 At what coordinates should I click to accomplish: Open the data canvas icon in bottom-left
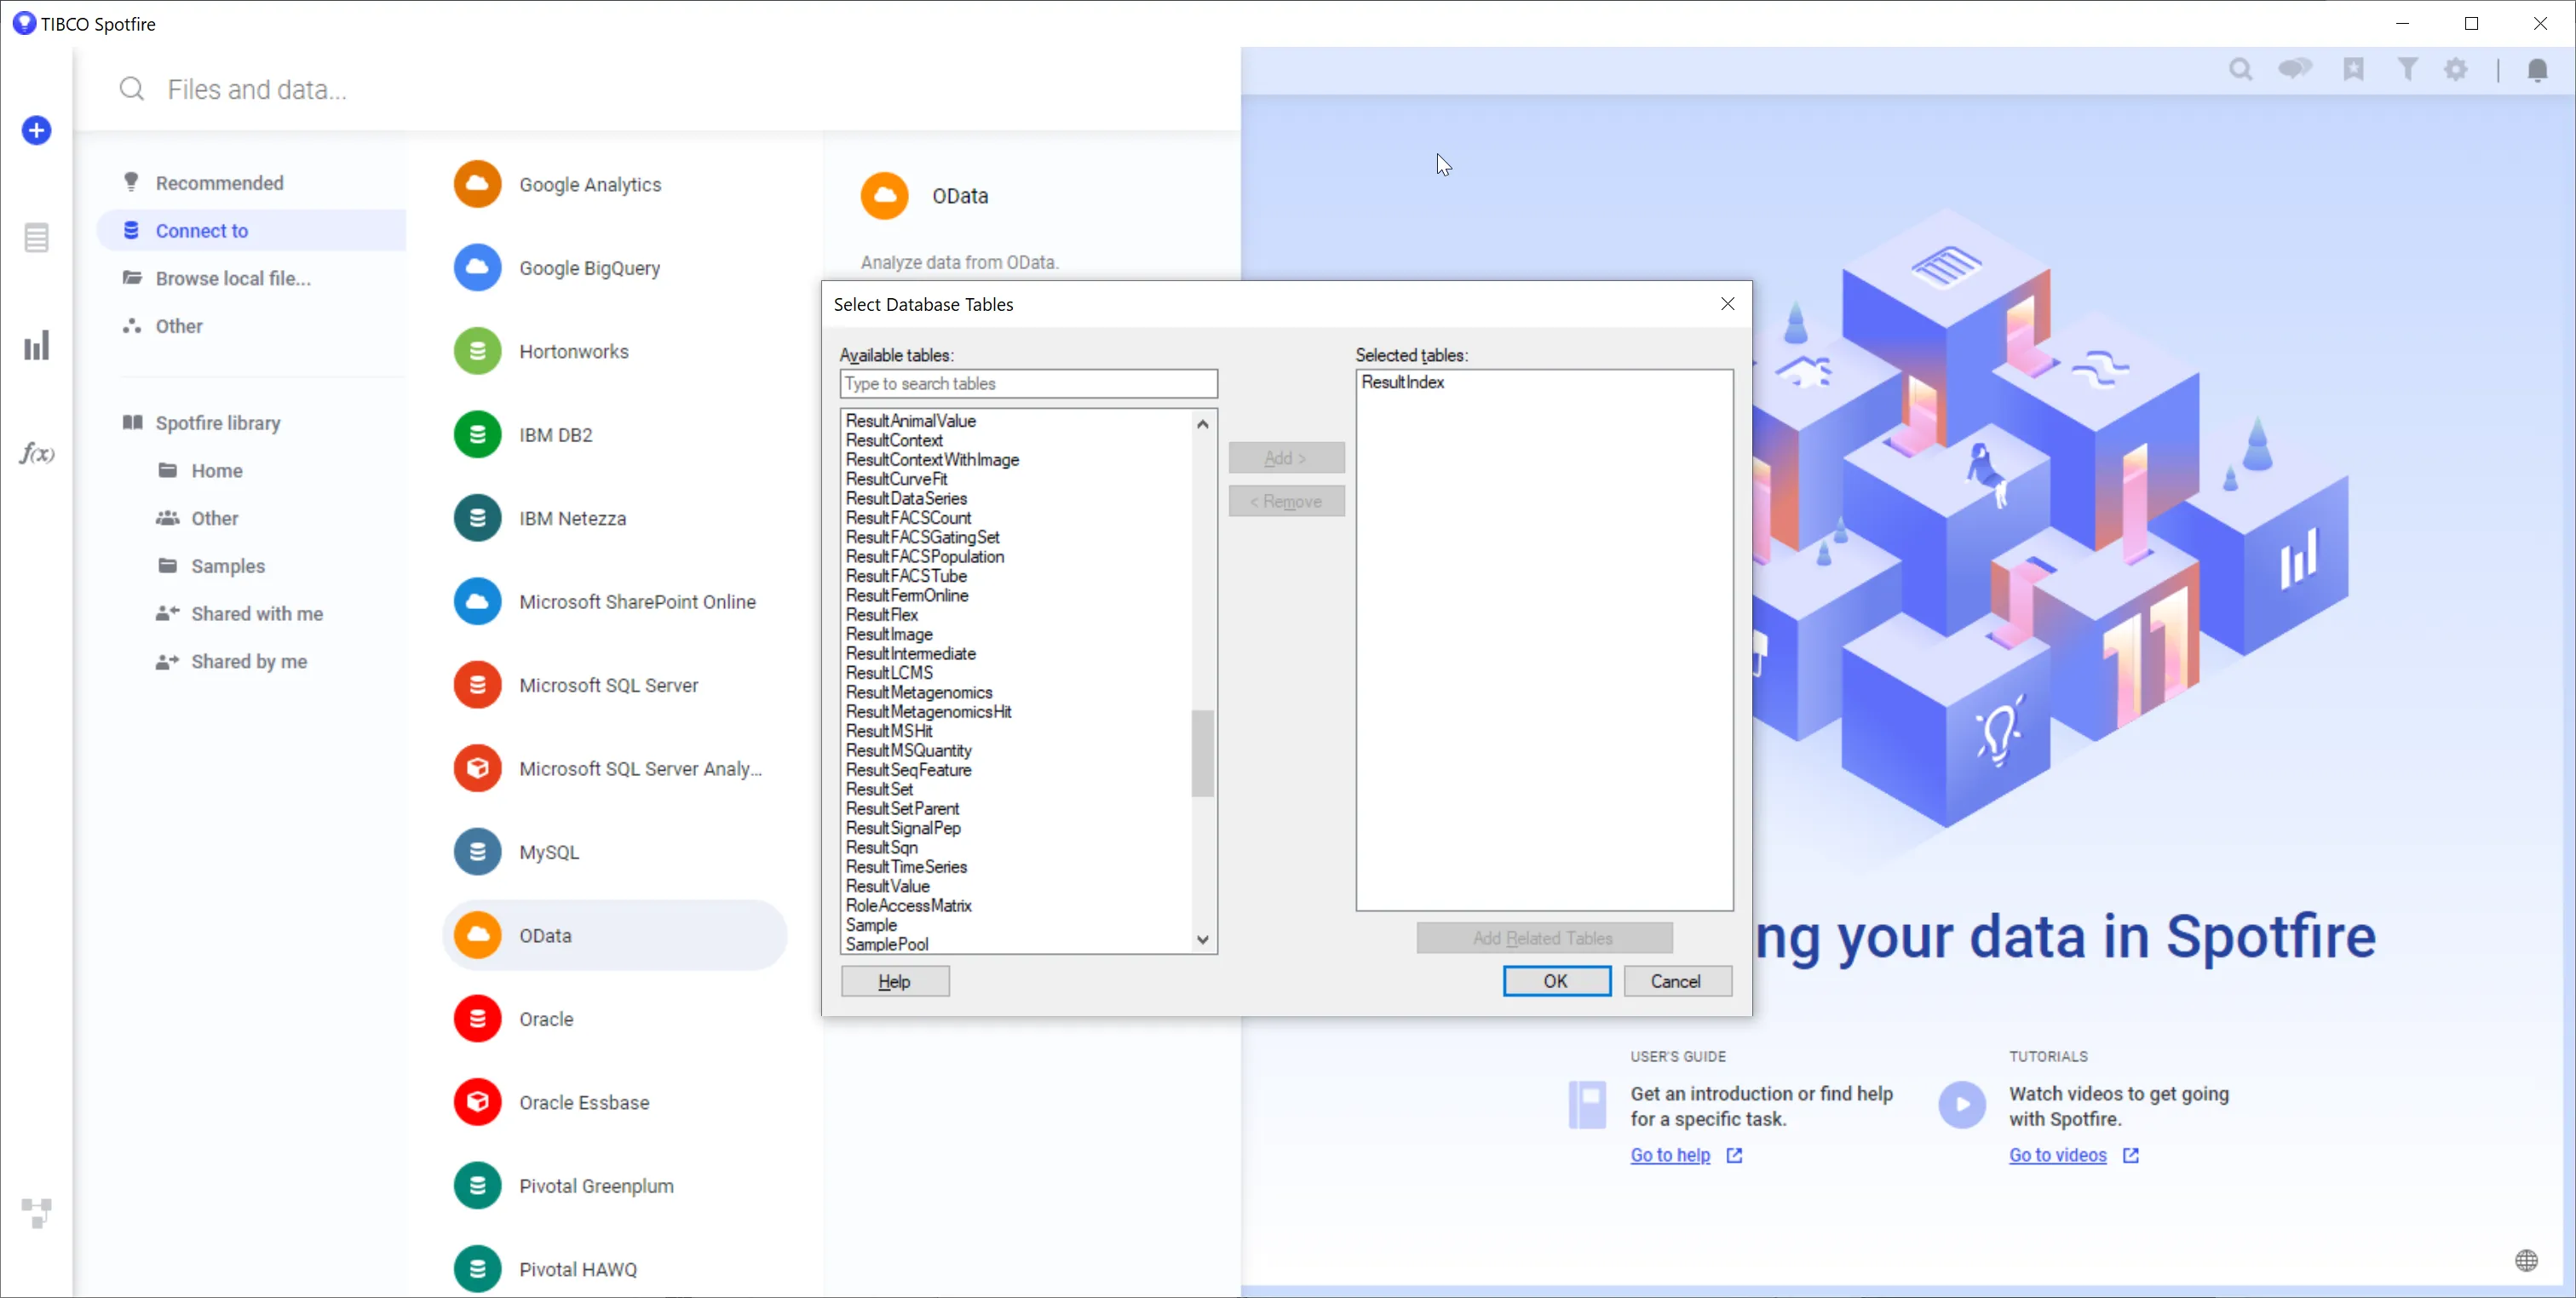coord(36,1213)
